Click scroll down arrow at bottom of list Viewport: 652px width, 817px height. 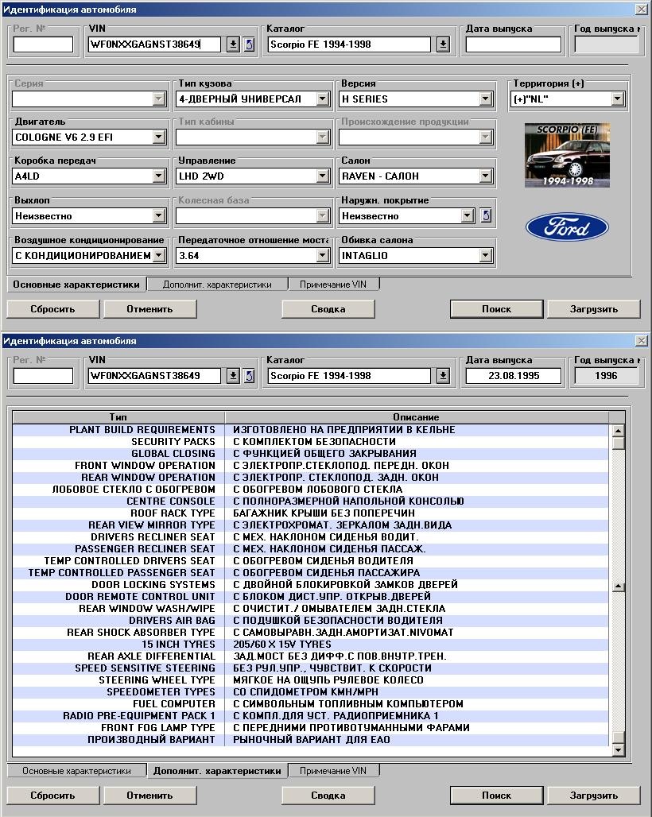(618, 750)
